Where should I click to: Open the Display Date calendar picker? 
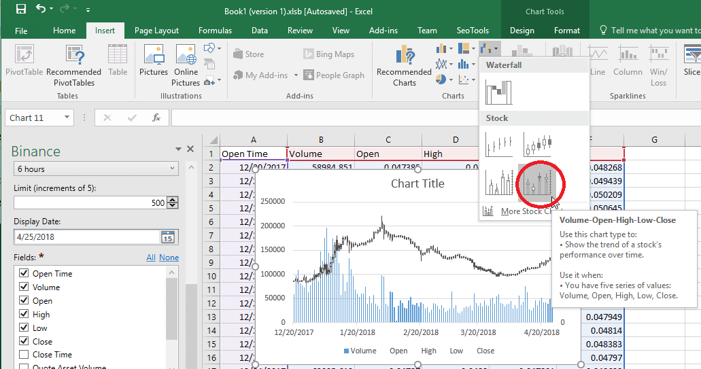coord(168,236)
